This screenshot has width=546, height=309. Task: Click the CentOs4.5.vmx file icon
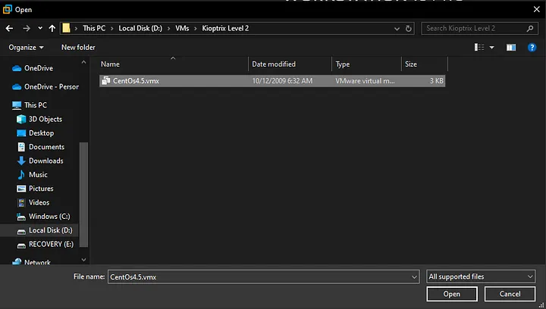point(106,80)
